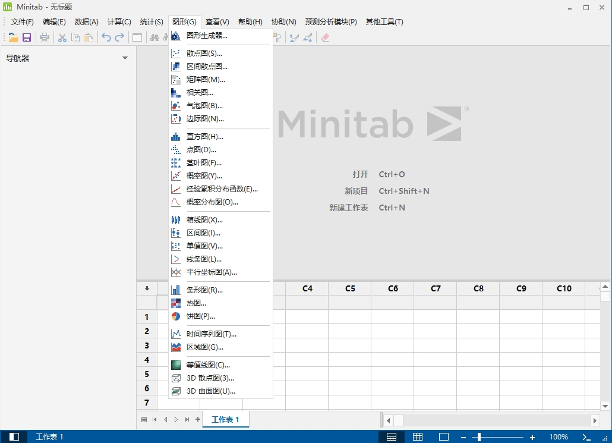The image size is (612, 443).
Task: Toggle the worksheet data entry direction arrow
Action: click(147, 288)
